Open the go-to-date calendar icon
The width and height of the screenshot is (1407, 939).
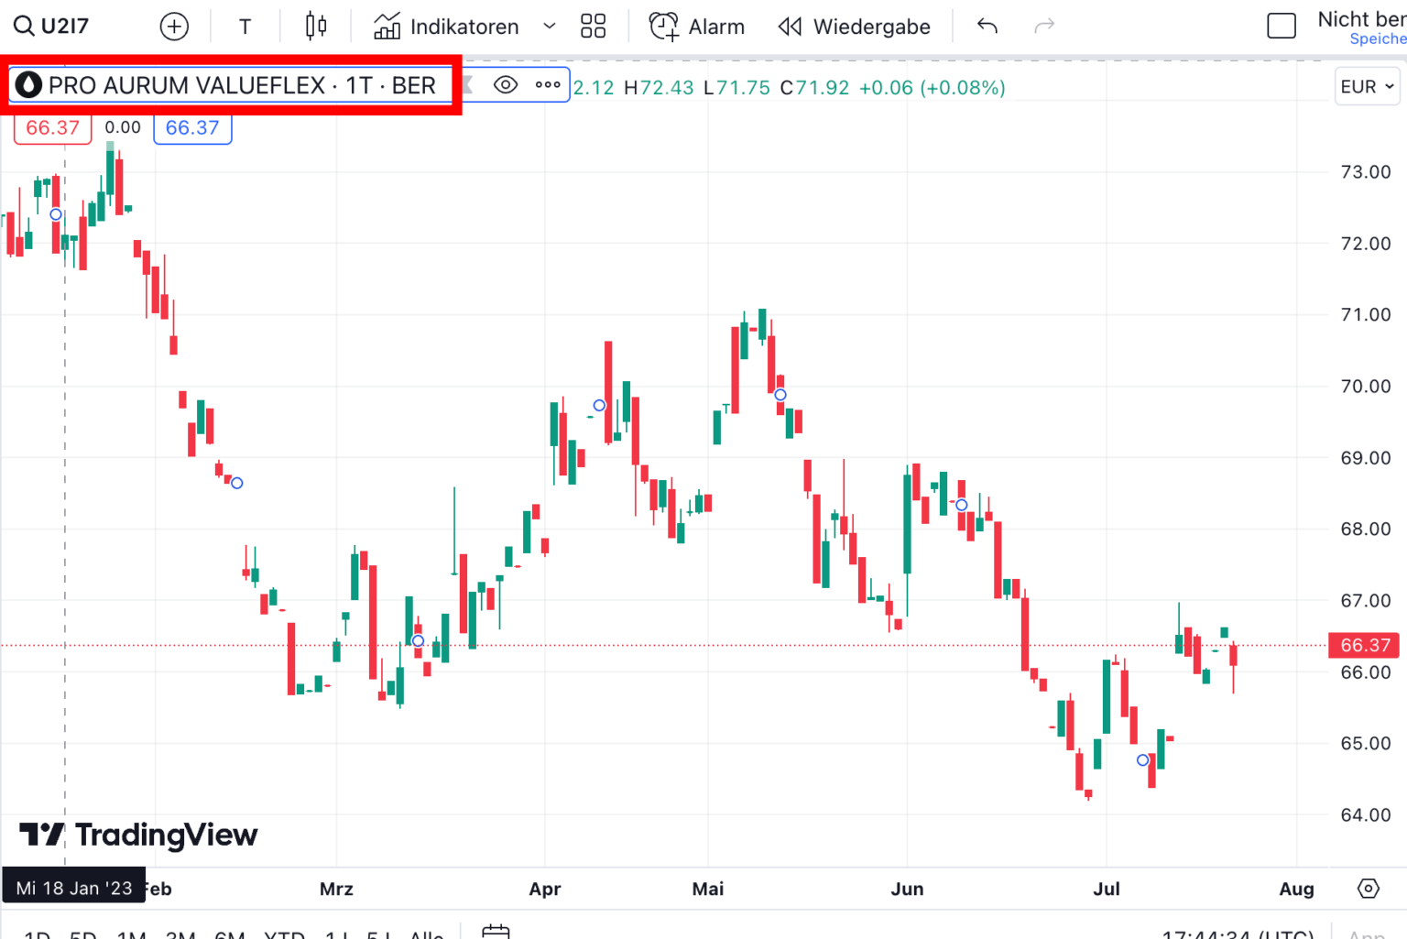coord(496,932)
